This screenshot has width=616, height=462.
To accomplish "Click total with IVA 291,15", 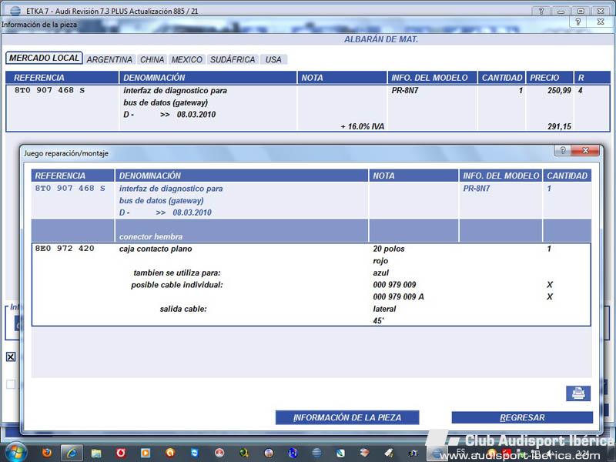I will coord(560,126).
